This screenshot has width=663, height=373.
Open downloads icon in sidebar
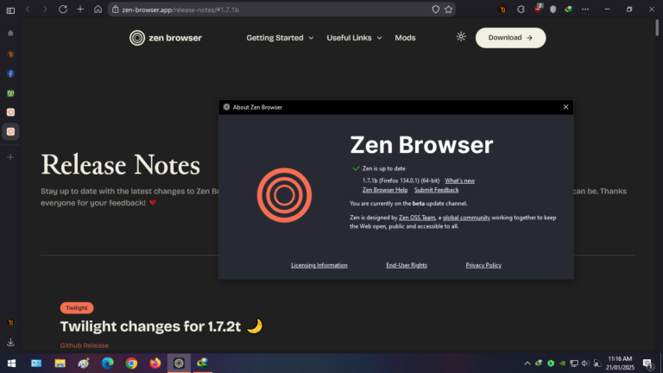point(10,342)
